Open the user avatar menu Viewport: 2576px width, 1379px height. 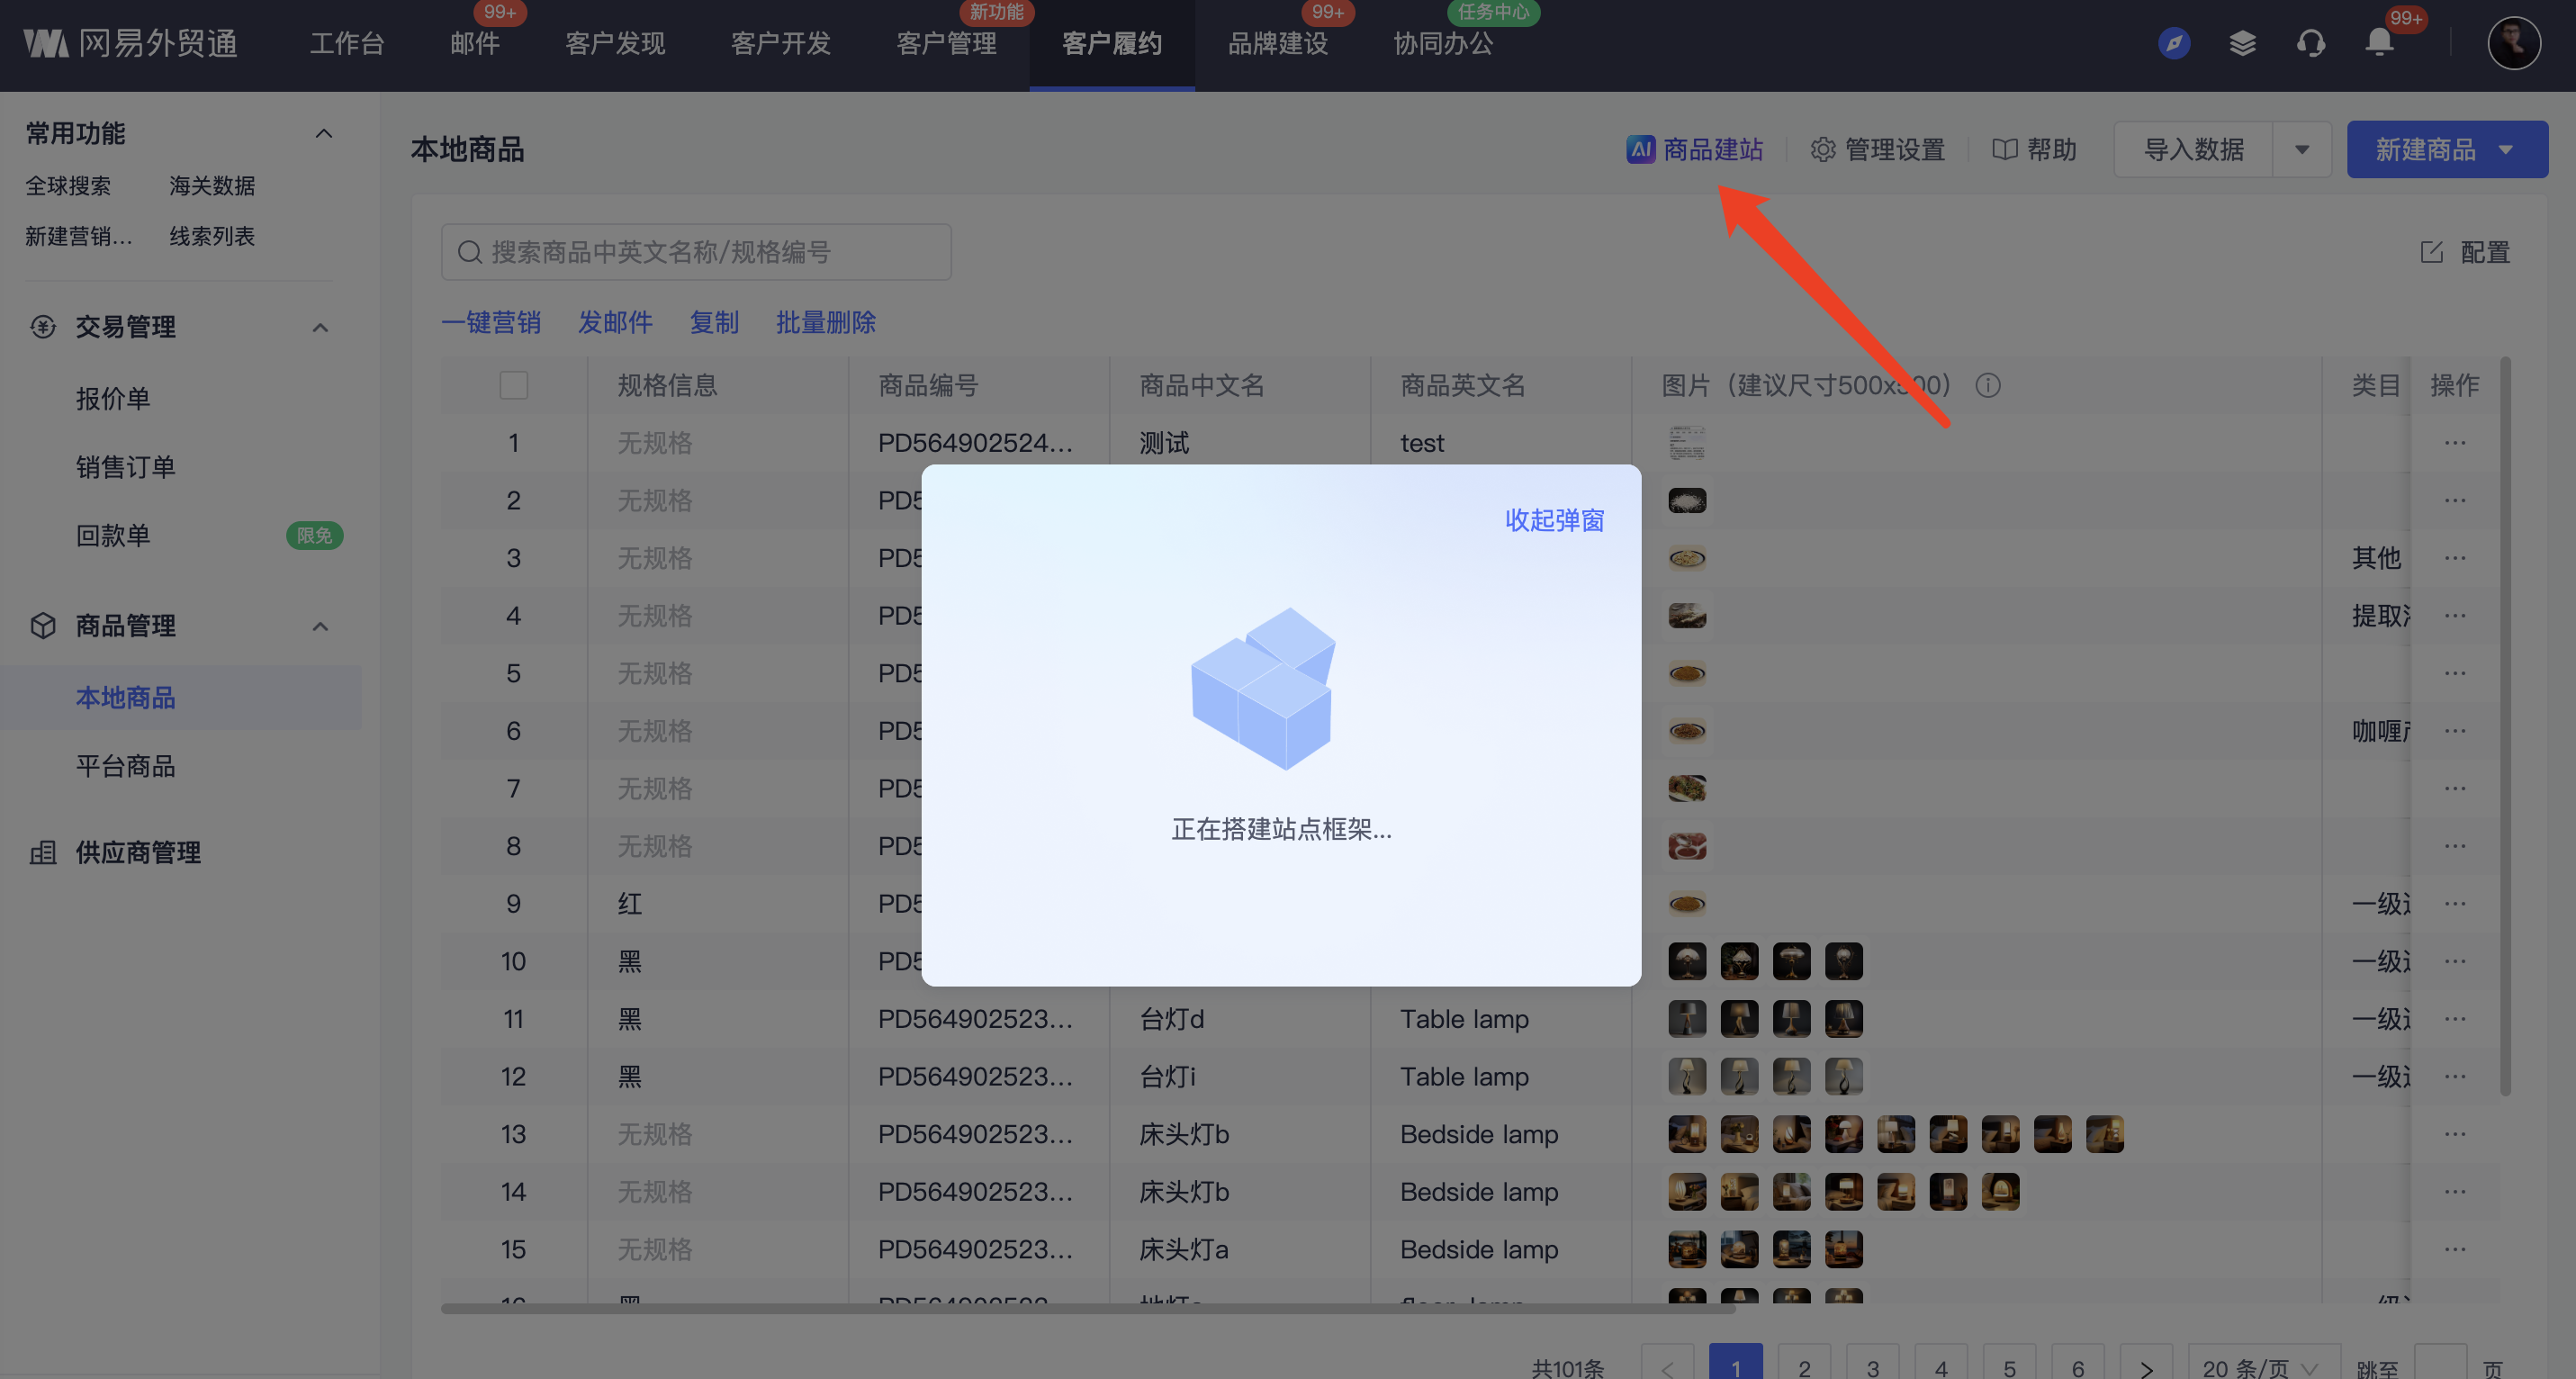(2513, 43)
